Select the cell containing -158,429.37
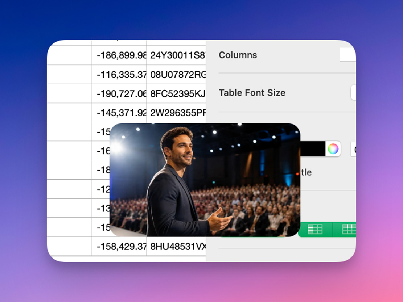Screen dimensions: 403x302 point(119,246)
